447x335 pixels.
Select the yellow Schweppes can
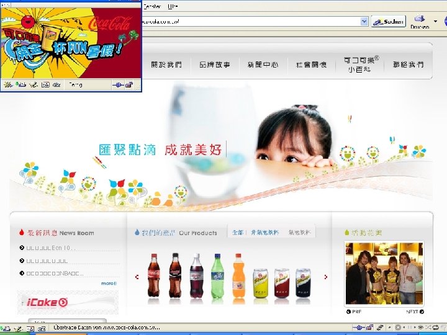coord(261,284)
